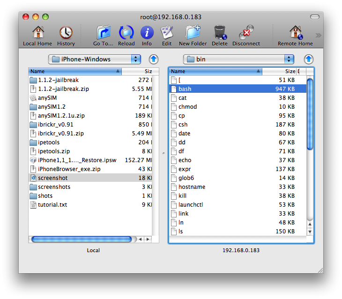Click the Edit toolbar icon

tap(167, 36)
